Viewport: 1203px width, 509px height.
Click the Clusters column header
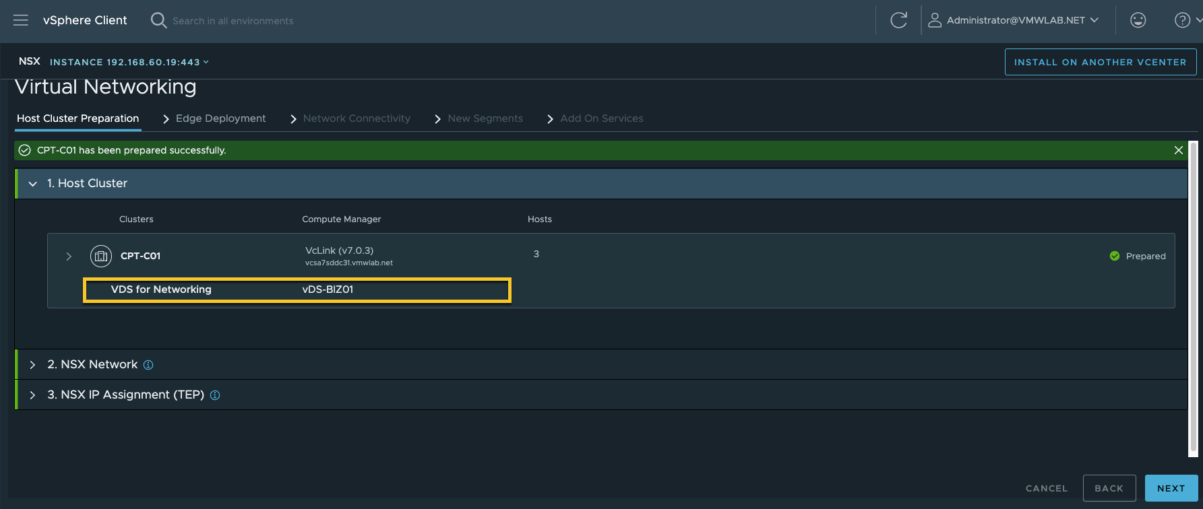pyautogui.click(x=136, y=219)
